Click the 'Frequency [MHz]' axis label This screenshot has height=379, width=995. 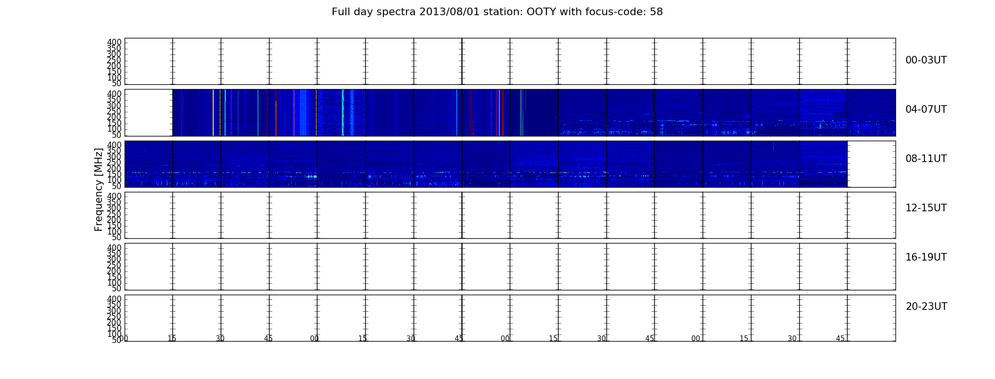tap(99, 189)
